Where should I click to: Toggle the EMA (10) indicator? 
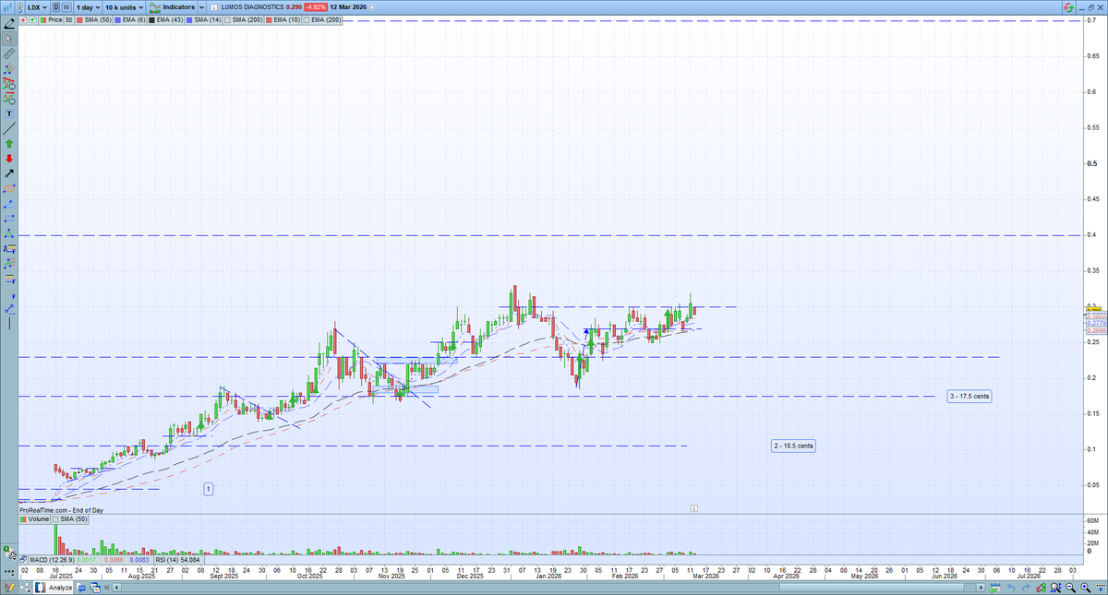click(283, 20)
